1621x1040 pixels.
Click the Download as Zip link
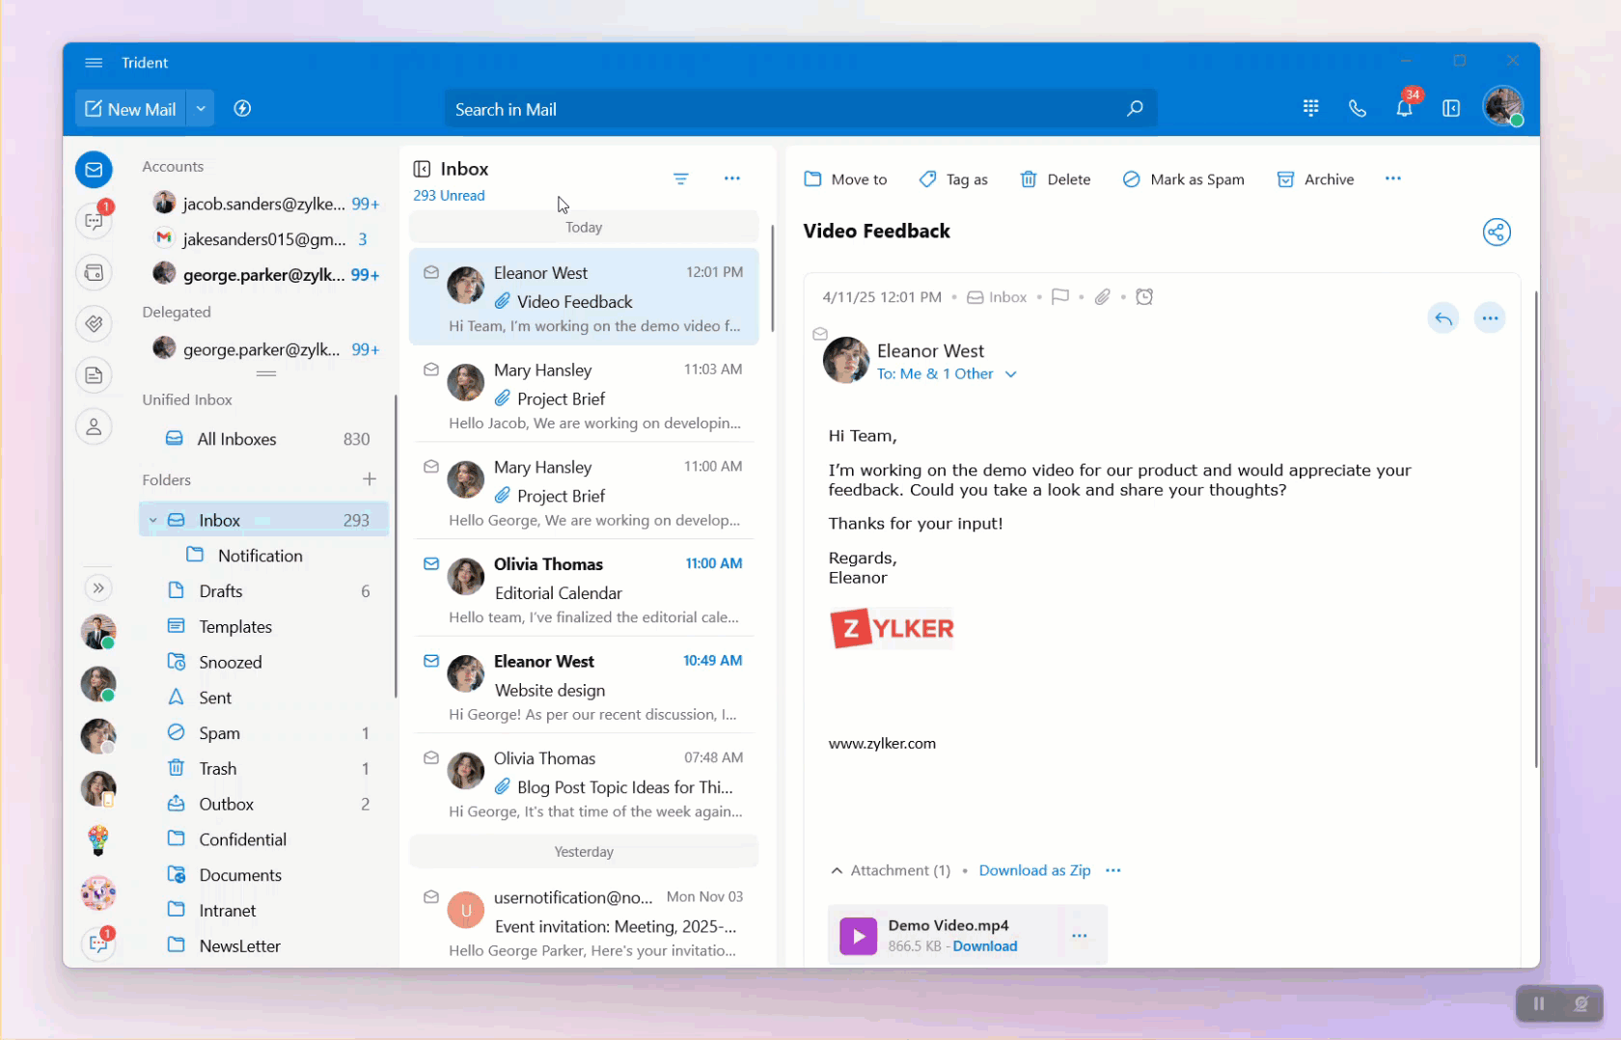[1034, 870]
